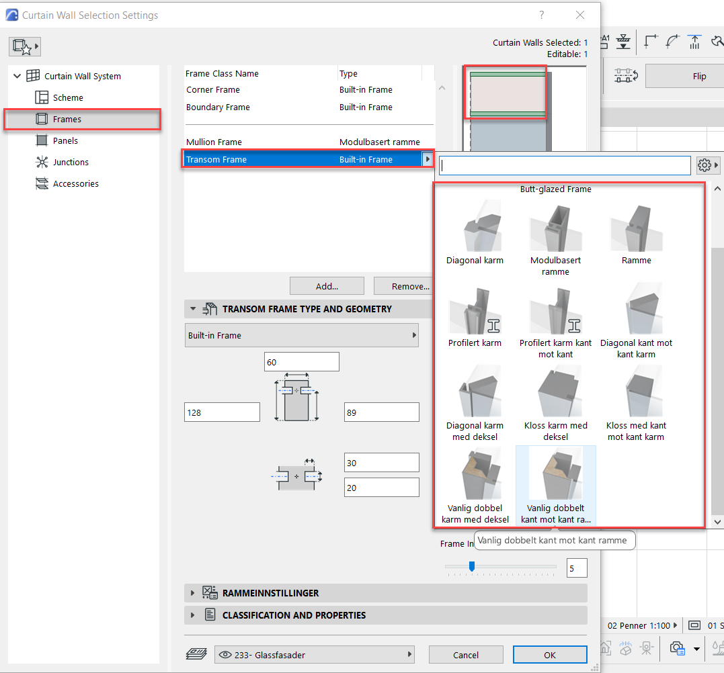Open the Accessories settings page
The width and height of the screenshot is (724, 673).
pos(76,183)
